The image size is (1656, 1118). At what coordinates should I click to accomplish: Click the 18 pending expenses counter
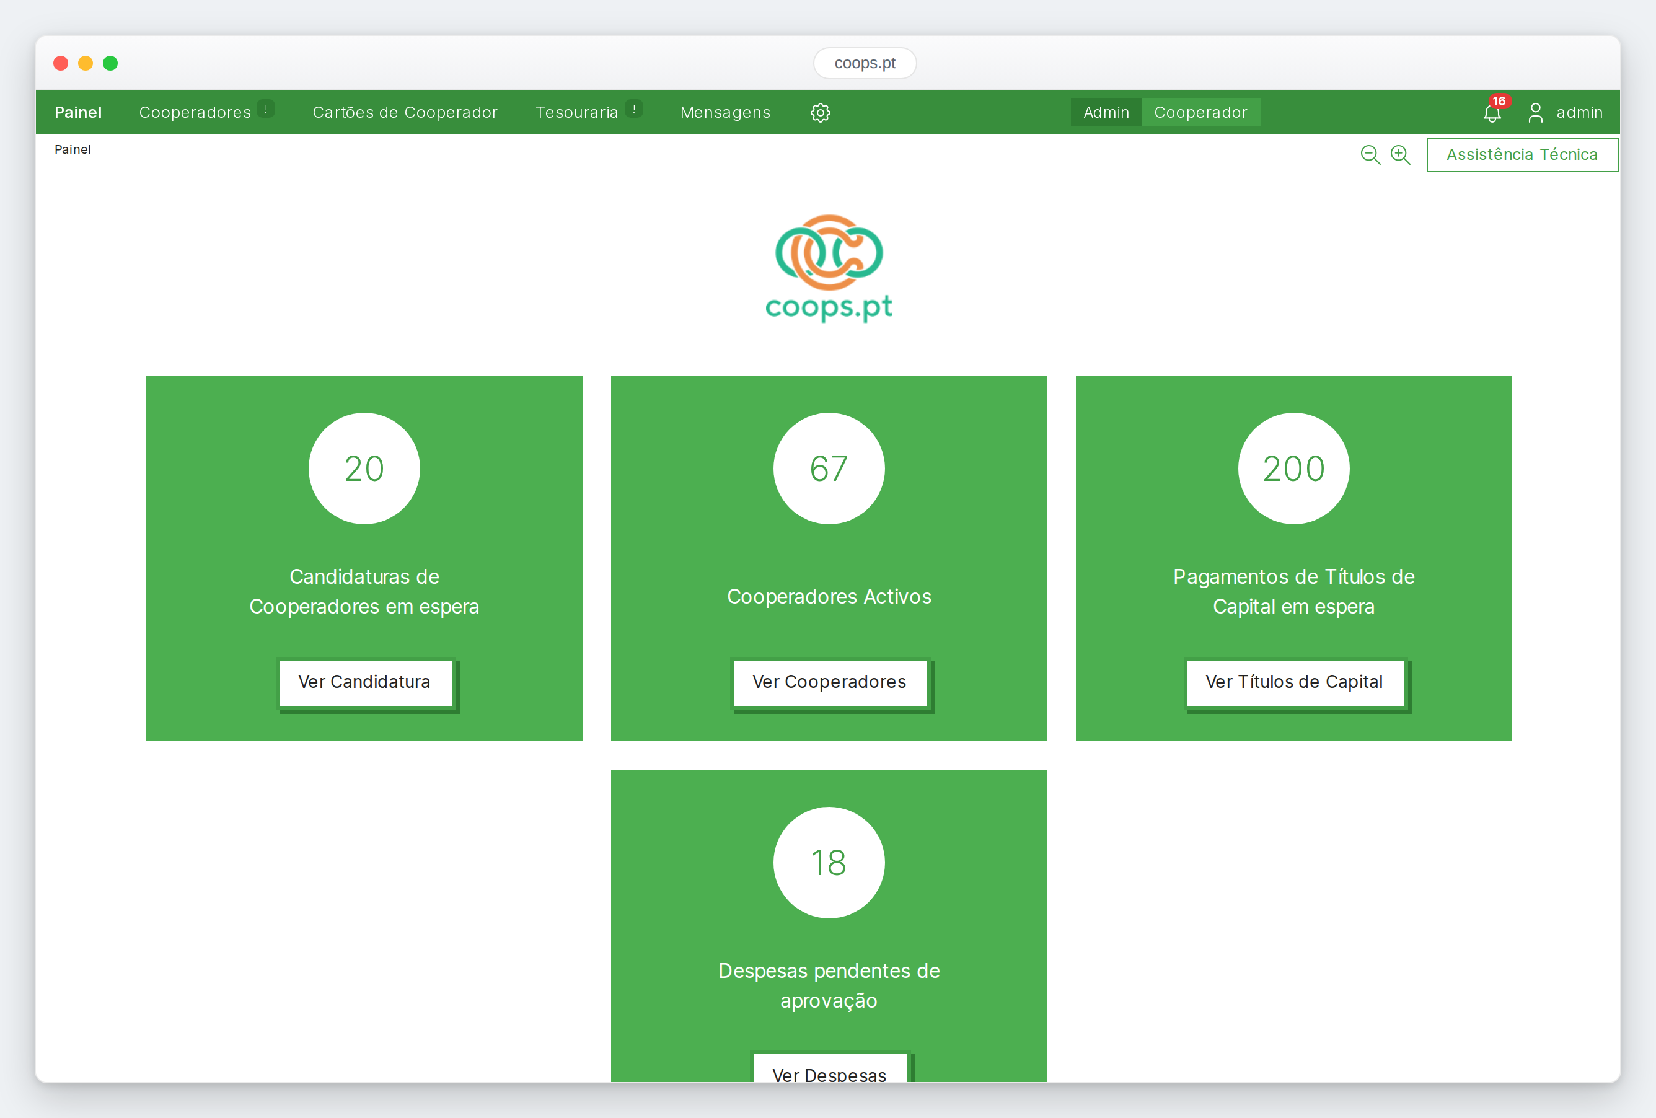(829, 862)
